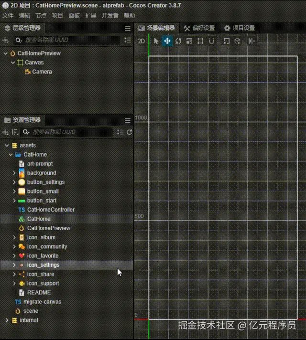Refresh the assets panel

130,132
